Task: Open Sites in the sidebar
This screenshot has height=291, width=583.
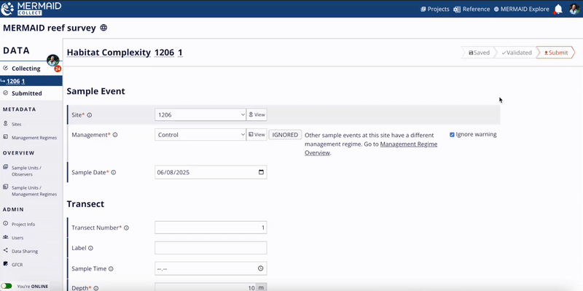Action: point(16,124)
